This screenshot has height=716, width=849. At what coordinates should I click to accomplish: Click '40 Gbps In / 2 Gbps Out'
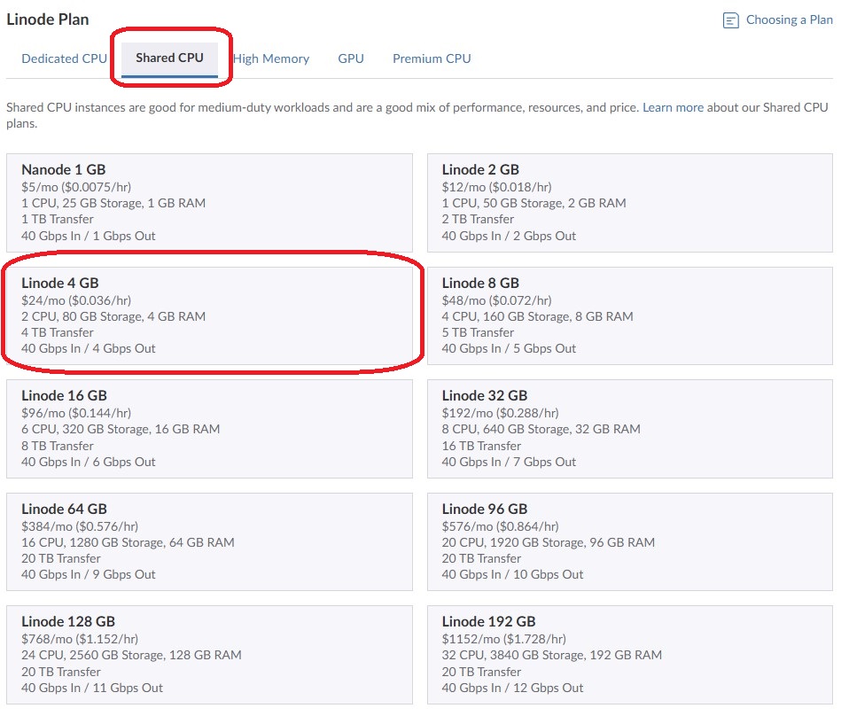(509, 236)
